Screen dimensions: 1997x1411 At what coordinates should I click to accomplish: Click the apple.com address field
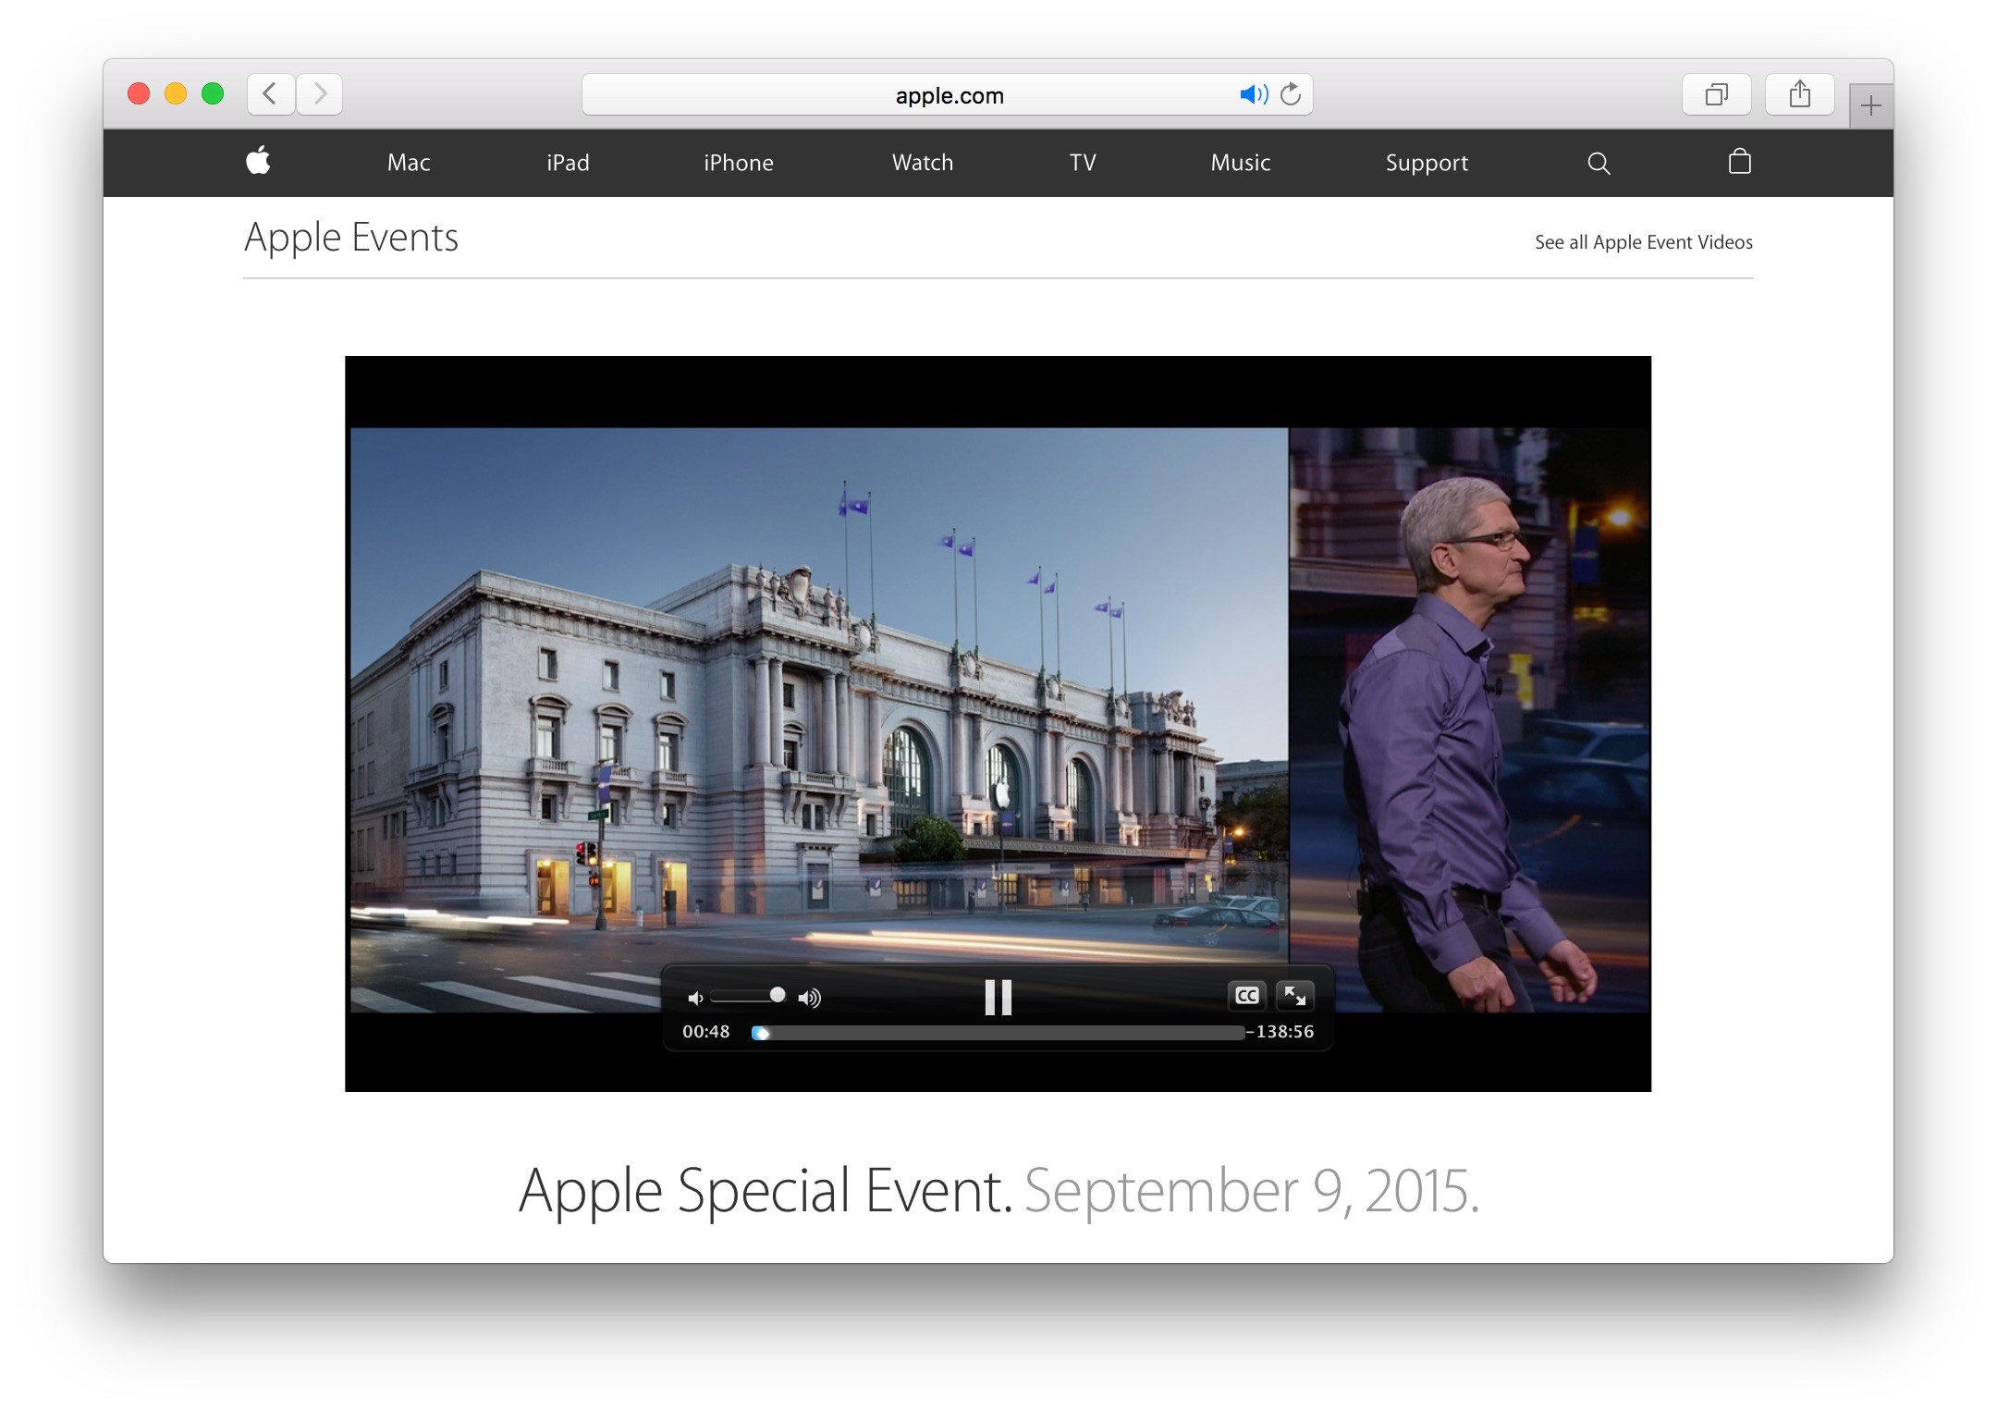tap(948, 95)
